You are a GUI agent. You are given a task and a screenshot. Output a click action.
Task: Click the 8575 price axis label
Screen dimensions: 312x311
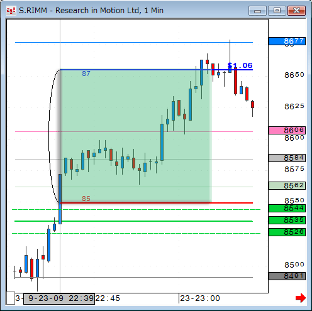[294, 169]
